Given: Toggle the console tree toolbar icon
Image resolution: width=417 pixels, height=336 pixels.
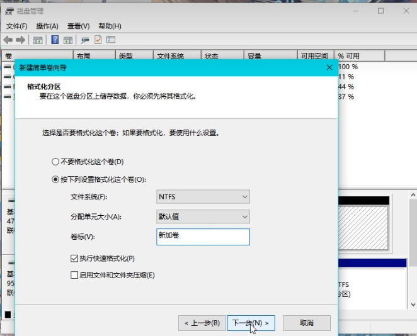Looking at the screenshot, I should click(x=38, y=40).
